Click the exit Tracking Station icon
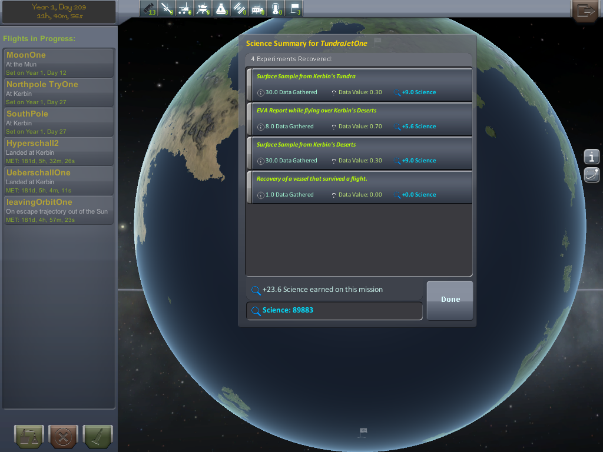The image size is (603, 452). pos(585,11)
